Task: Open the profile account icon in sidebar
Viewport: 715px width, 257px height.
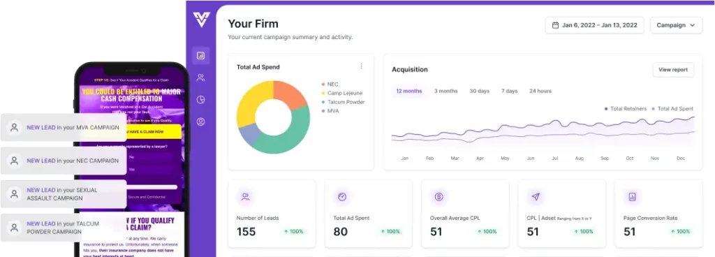Action: tap(200, 122)
